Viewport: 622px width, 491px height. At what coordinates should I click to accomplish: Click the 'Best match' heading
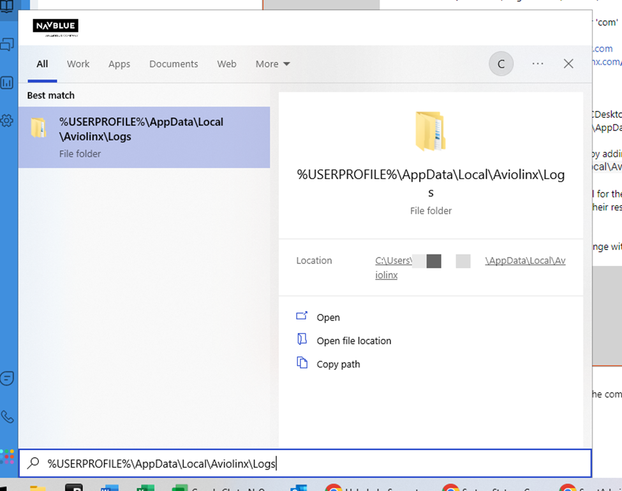pos(51,95)
